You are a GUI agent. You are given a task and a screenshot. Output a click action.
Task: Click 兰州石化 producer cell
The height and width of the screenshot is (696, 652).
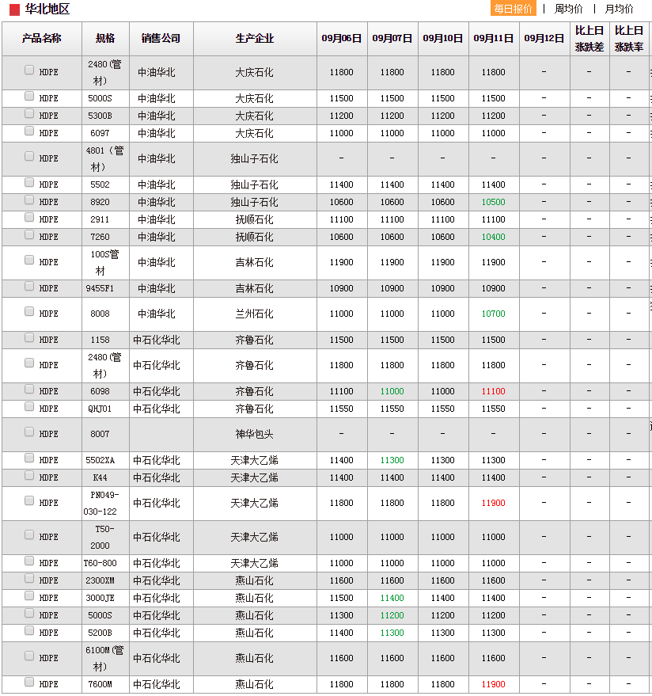tap(255, 314)
